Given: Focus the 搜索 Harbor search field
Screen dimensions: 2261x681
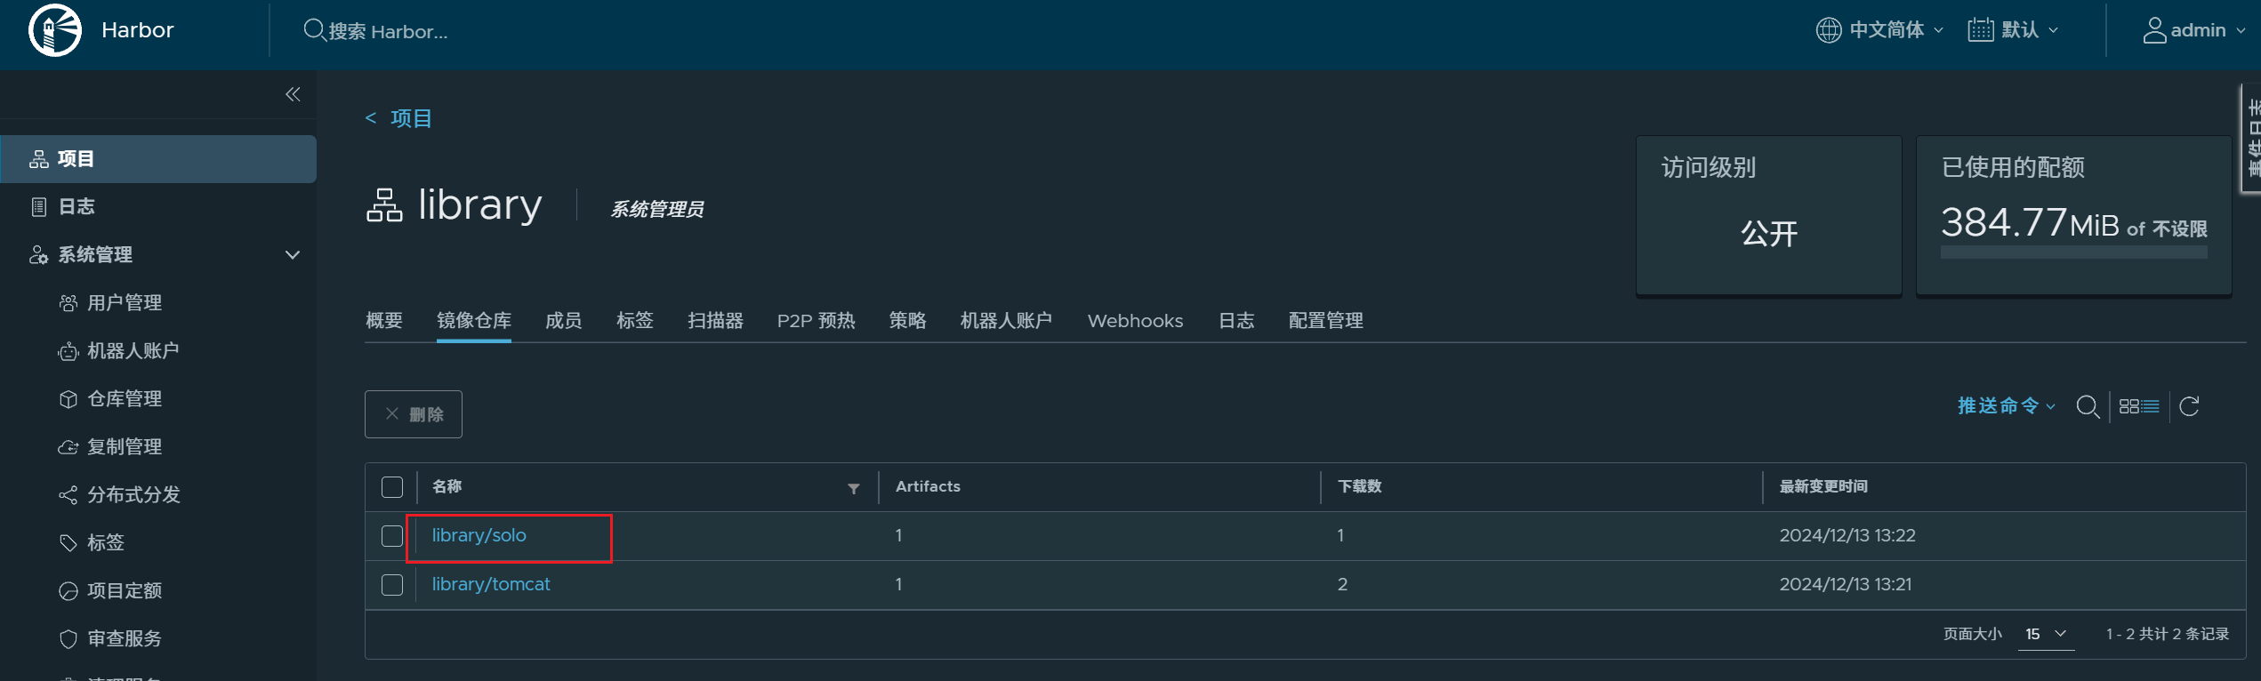Looking at the screenshot, I should point(388,31).
